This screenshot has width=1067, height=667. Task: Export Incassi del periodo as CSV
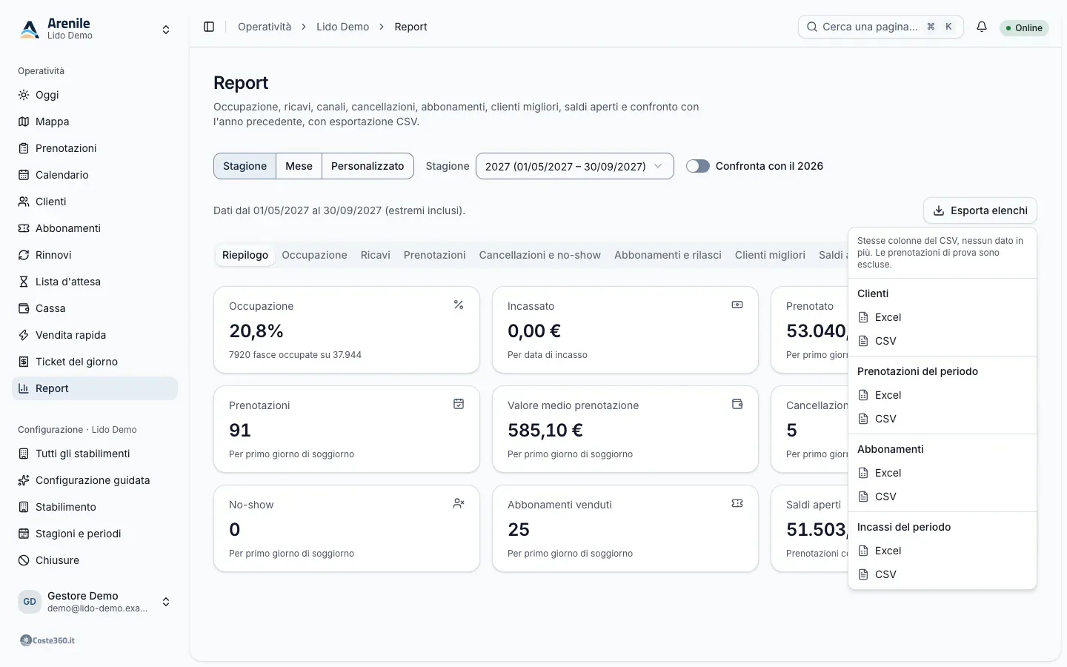942,574
